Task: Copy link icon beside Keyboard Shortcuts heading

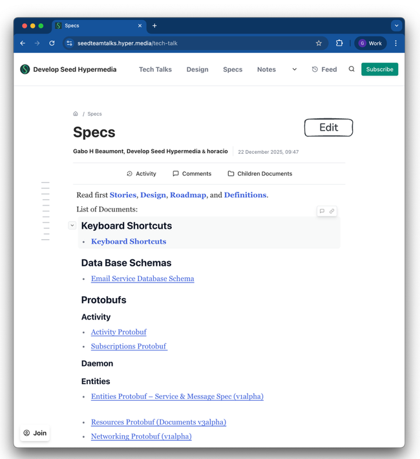Action: [x=332, y=211]
